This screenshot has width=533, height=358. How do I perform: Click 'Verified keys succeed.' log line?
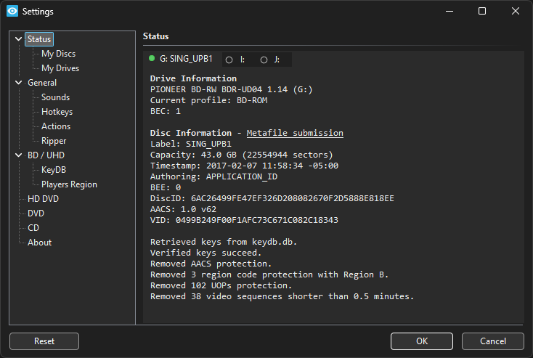[206, 253]
